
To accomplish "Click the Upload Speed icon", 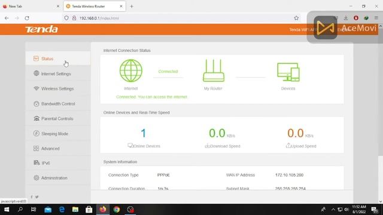I will point(288,146).
